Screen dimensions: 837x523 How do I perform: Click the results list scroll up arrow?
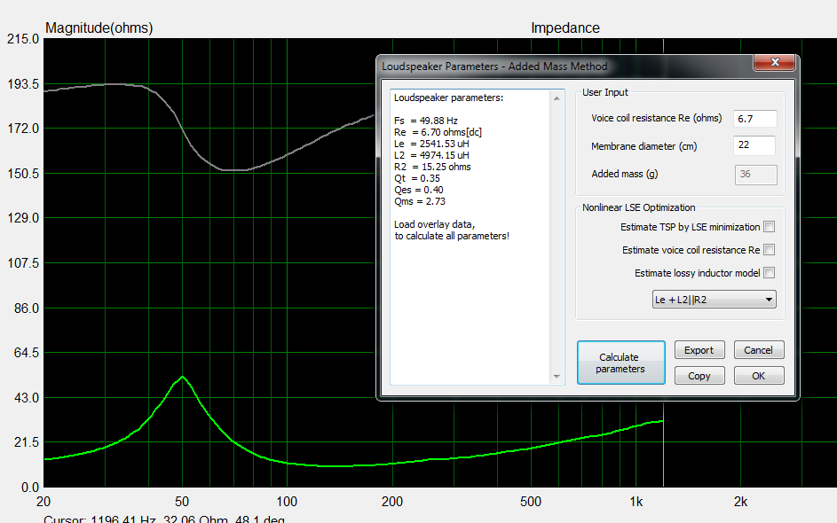point(557,98)
